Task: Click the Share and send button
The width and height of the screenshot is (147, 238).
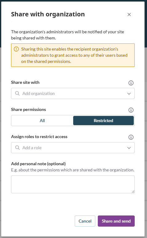Action: [x=116, y=221]
